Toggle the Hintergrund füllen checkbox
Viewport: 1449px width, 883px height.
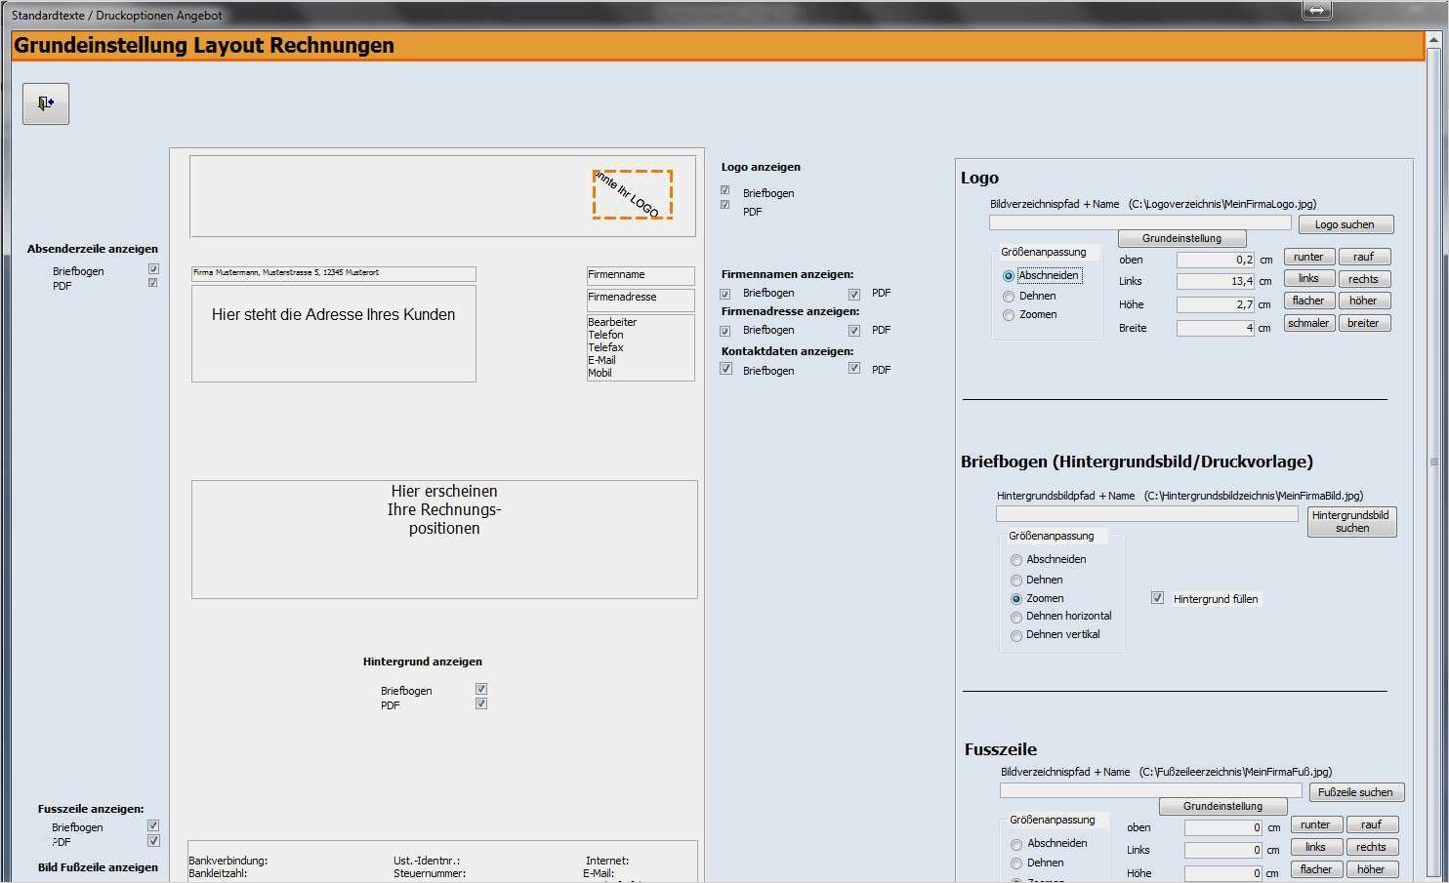1157,598
